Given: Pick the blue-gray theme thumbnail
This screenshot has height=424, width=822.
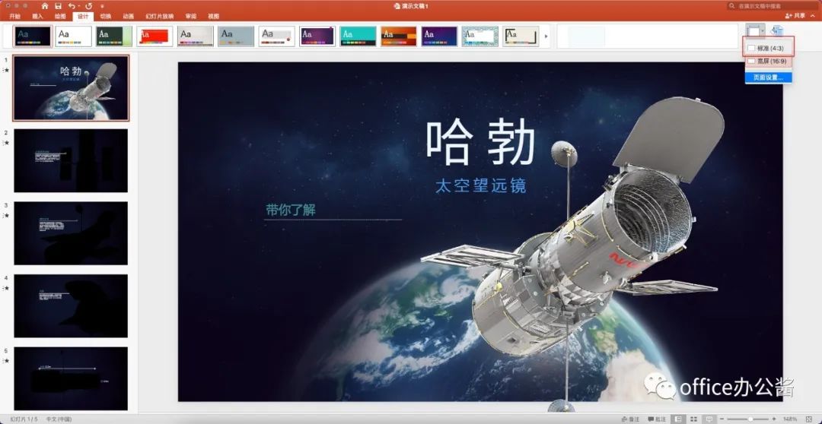Looking at the screenshot, I should coord(236,36).
